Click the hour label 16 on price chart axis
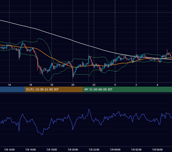Image resolution: width=172 pixels, height=152 pixels. click(x=31, y=85)
